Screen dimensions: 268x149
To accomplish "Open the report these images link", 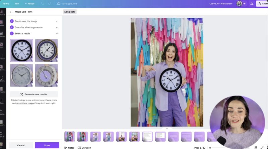I will (25, 103).
